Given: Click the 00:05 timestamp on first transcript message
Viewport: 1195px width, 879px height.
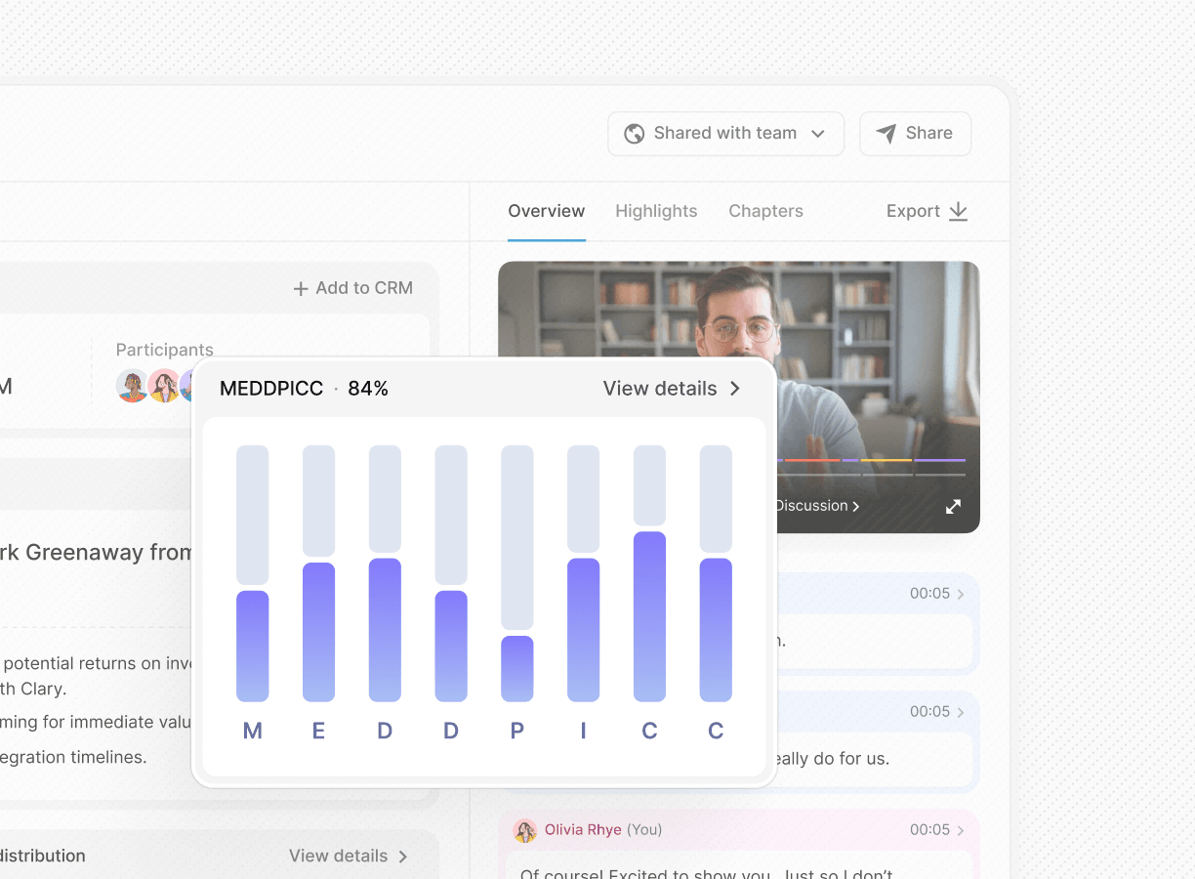Looking at the screenshot, I should (x=929, y=594).
